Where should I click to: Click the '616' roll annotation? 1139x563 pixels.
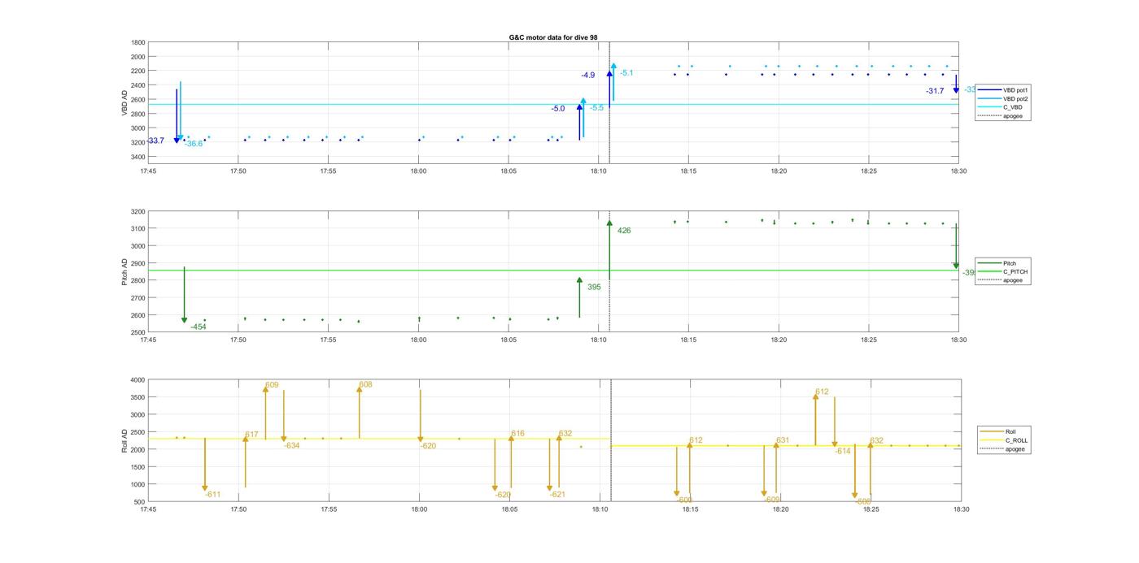click(x=518, y=434)
